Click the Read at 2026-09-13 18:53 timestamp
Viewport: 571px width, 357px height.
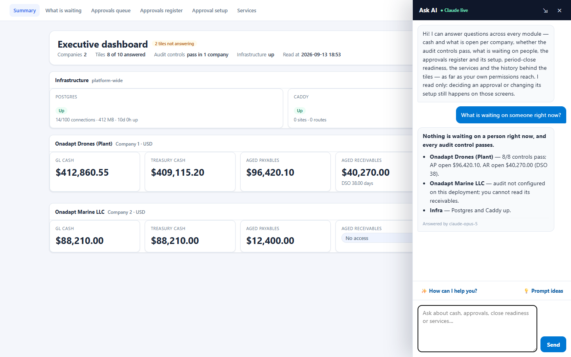pos(312,55)
